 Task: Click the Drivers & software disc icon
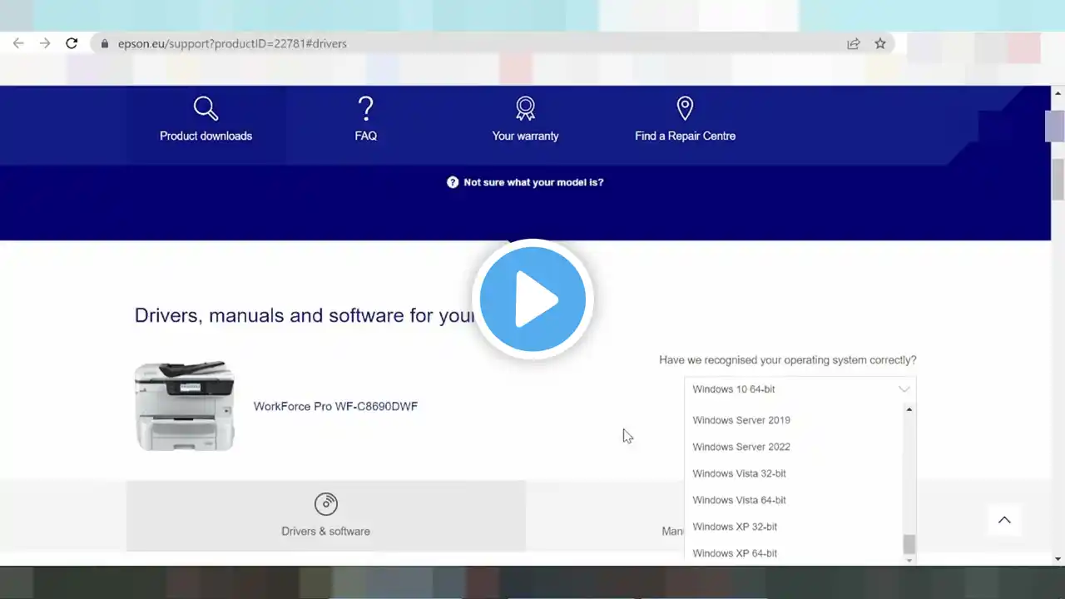(326, 503)
